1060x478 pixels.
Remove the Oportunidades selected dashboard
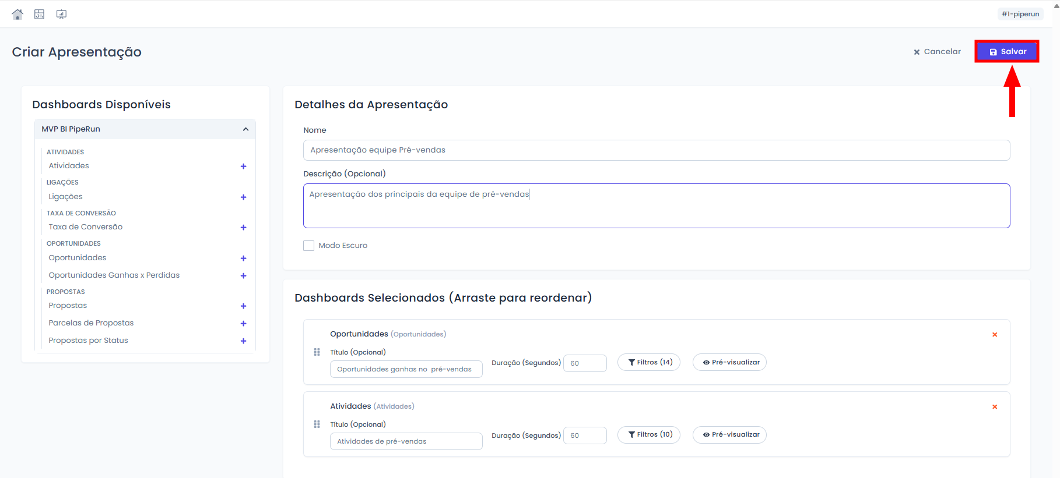995,335
